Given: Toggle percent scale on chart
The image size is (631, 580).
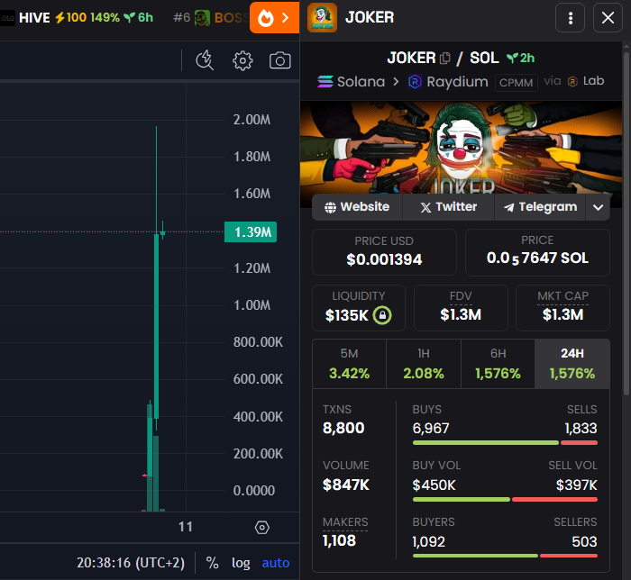Looking at the screenshot, I should [212, 563].
